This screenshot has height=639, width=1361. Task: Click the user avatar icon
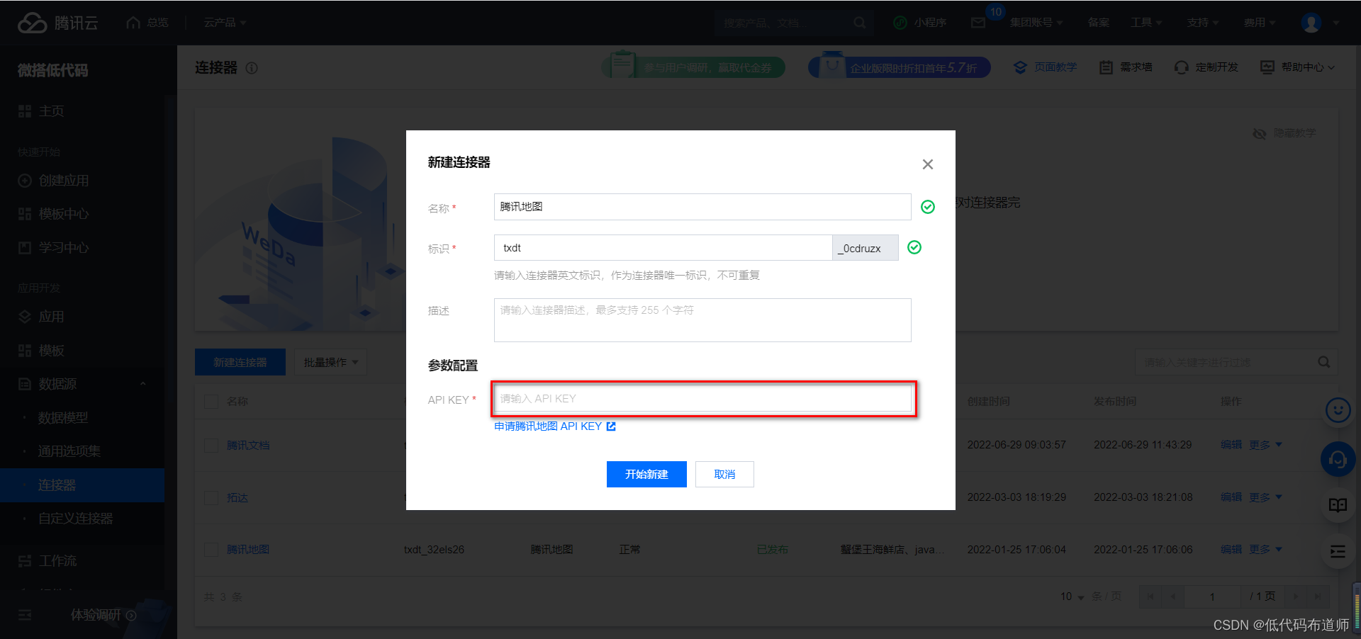1311,23
